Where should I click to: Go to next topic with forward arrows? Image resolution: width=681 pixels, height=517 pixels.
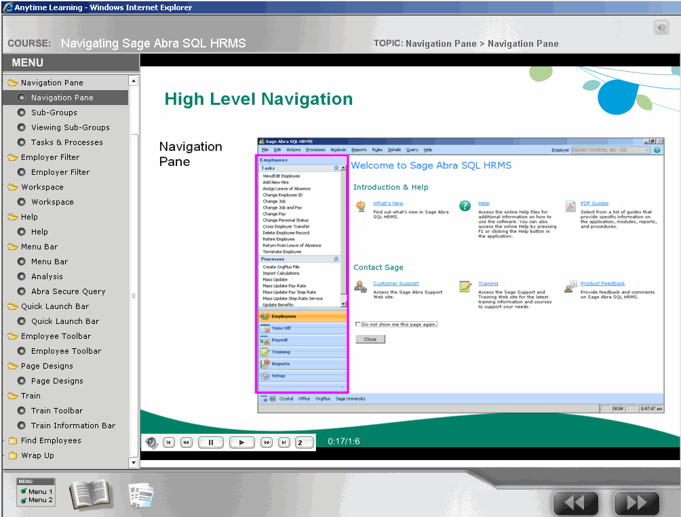click(636, 503)
